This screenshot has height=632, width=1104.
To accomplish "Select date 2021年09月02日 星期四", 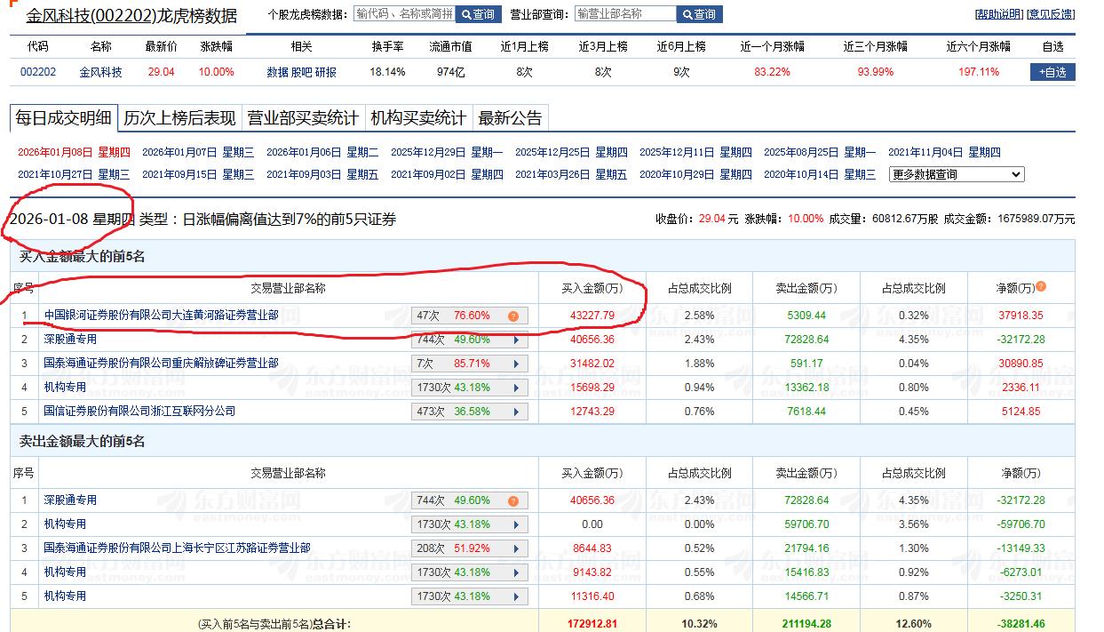I will pos(447,174).
